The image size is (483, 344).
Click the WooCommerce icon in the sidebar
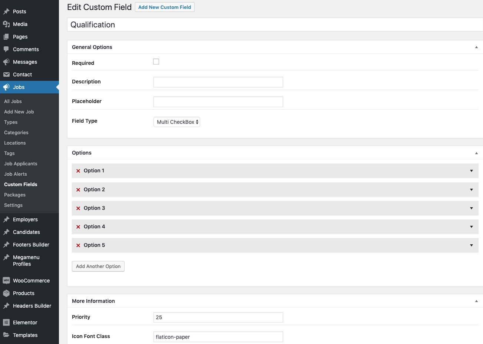[6, 281]
